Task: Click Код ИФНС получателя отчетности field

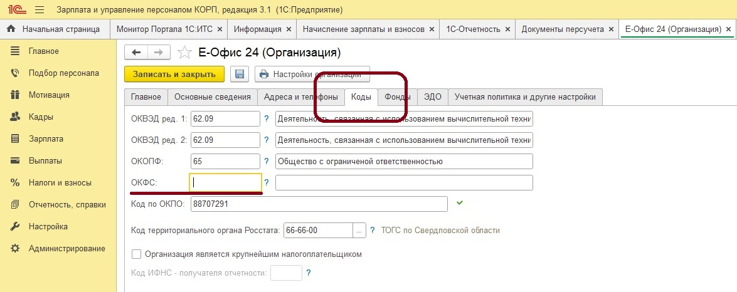Action: pyautogui.click(x=286, y=273)
